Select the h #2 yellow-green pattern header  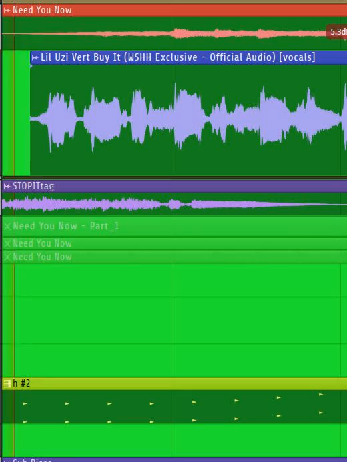(x=174, y=383)
